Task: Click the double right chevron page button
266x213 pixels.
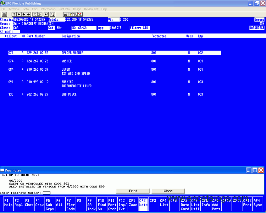Action: pos(40,14)
